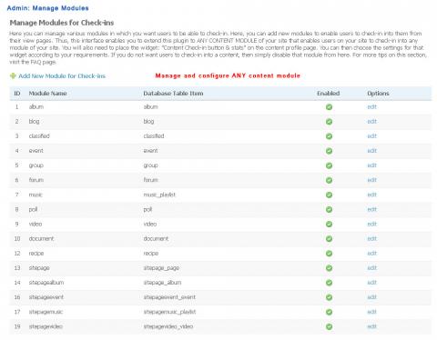Image resolution: width=437 pixels, height=340 pixels.
Task: Select 'sitepagemusic_playlist' database table cell
Action: click(169, 312)
